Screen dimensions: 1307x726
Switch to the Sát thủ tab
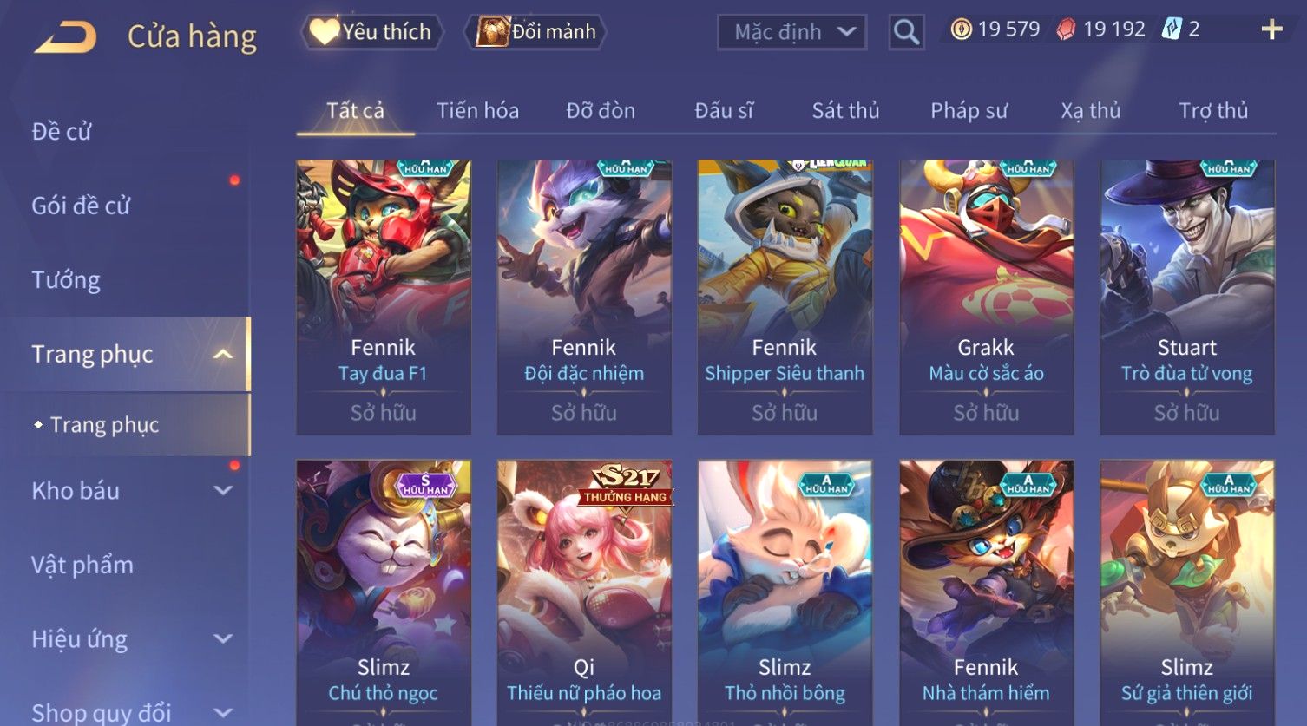(845, 110)
